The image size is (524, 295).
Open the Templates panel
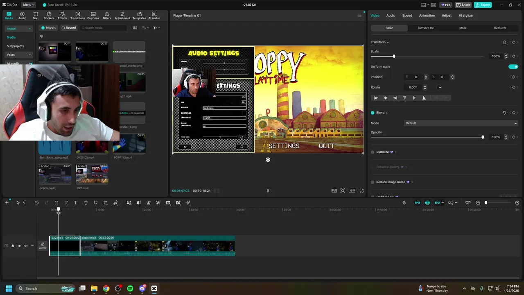(x=139, y=16)
